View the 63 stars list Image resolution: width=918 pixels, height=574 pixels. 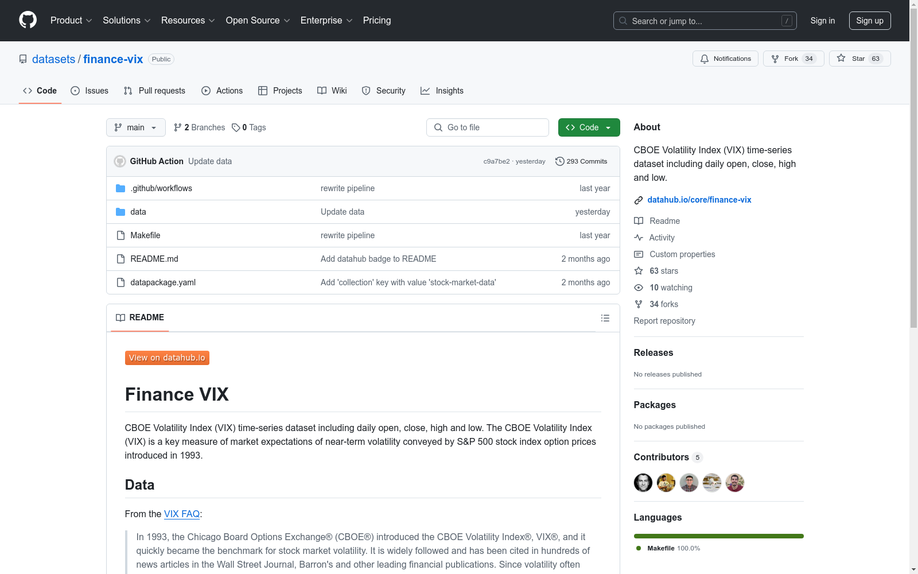(x=656, y=271)
